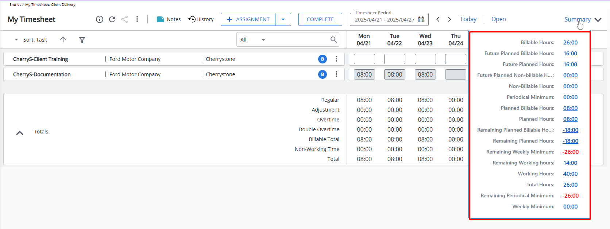Click Planned Hours 08:00 link
The image size is (610, 229).
(570, 119)
